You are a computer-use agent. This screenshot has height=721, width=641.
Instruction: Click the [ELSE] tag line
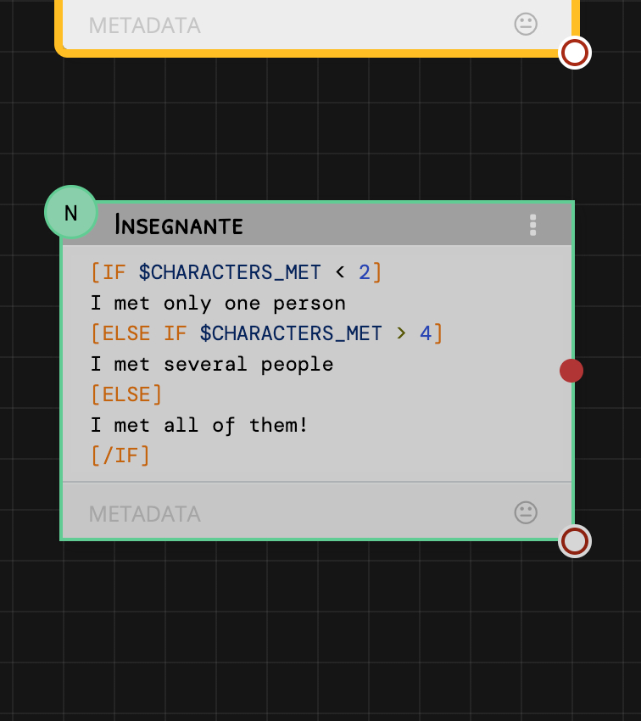click(126, 394)
